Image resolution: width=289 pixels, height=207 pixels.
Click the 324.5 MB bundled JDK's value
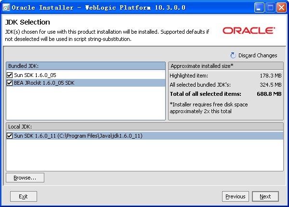(271, 85)
